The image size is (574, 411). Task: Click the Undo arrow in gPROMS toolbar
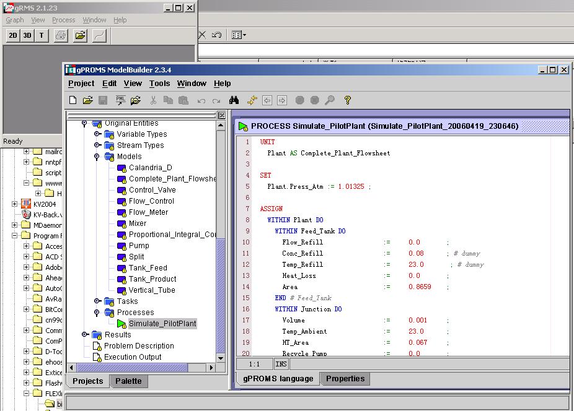coord(201,100)
